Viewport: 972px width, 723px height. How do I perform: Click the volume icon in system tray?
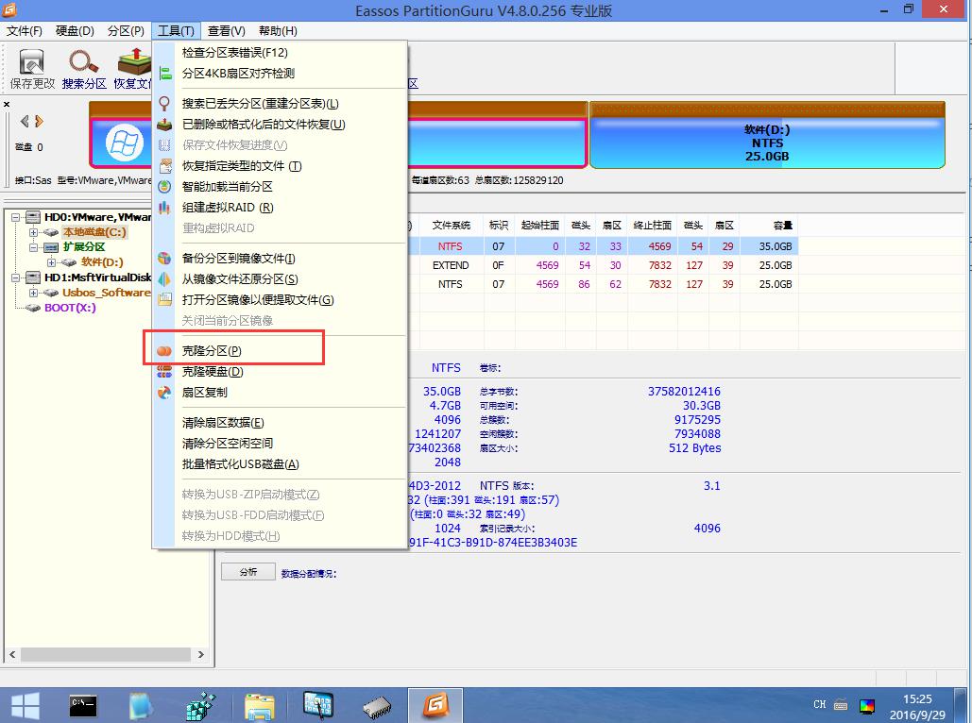point(865,704)
